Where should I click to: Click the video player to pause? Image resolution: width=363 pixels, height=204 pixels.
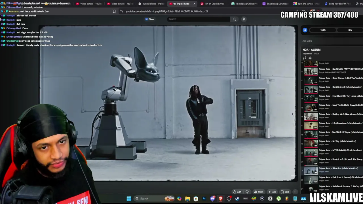click(167, 103)
